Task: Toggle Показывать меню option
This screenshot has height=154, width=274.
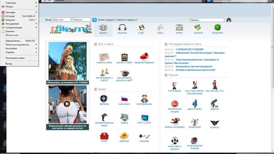Action: pyautogui.click(x=19, y=58)
